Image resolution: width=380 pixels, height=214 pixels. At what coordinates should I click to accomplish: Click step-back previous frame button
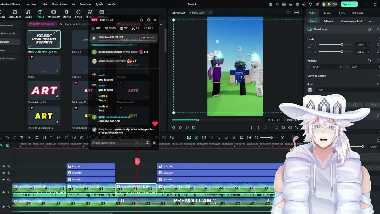pyautogui.click(x=174, y=128)
